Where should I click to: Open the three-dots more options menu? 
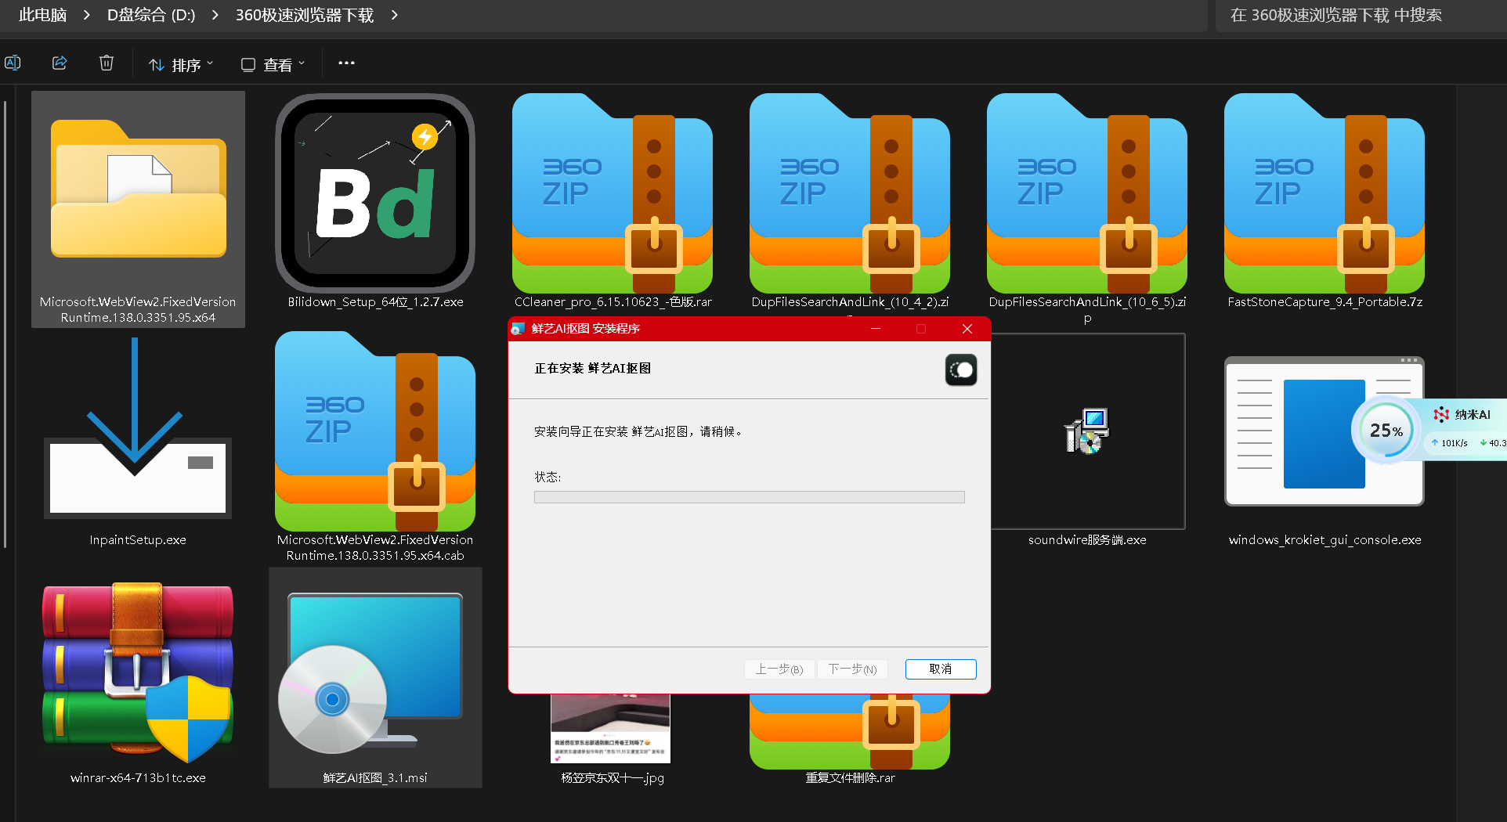tap(346, 63)
